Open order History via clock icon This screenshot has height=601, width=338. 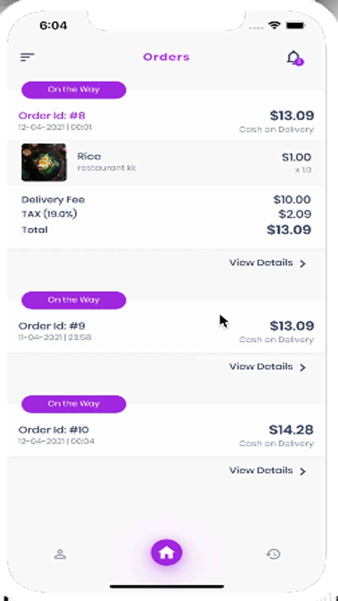pos(273,555)
